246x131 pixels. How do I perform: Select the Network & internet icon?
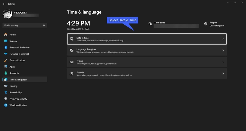(x=6, y=54)
